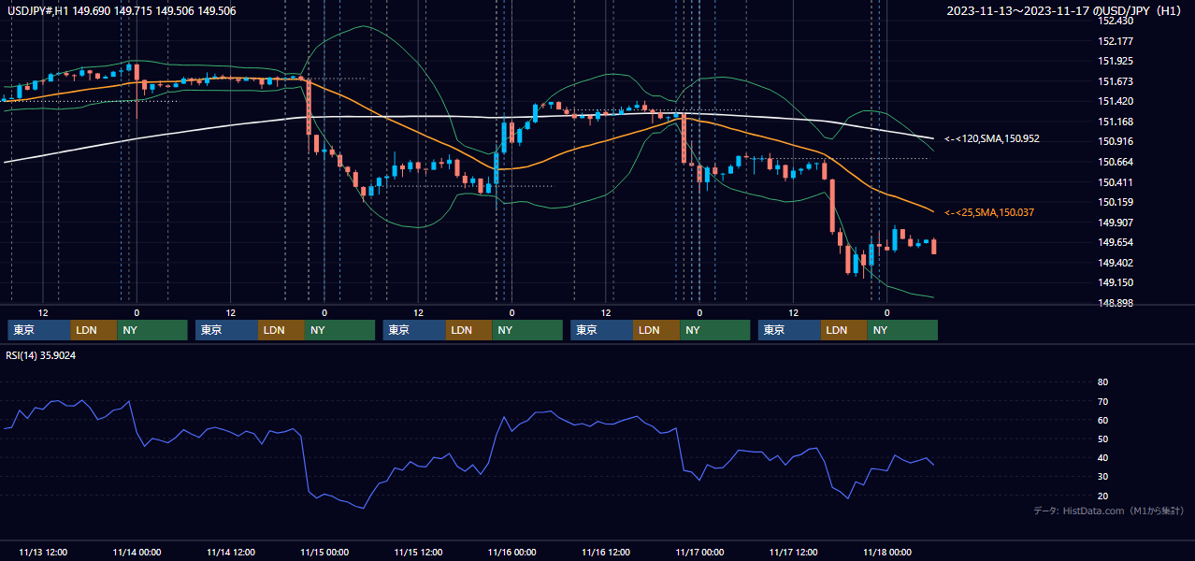Click RSI scale level 30
Image resolution: width=1195 pixels, height=561 pixels.
pos(1102,477)
